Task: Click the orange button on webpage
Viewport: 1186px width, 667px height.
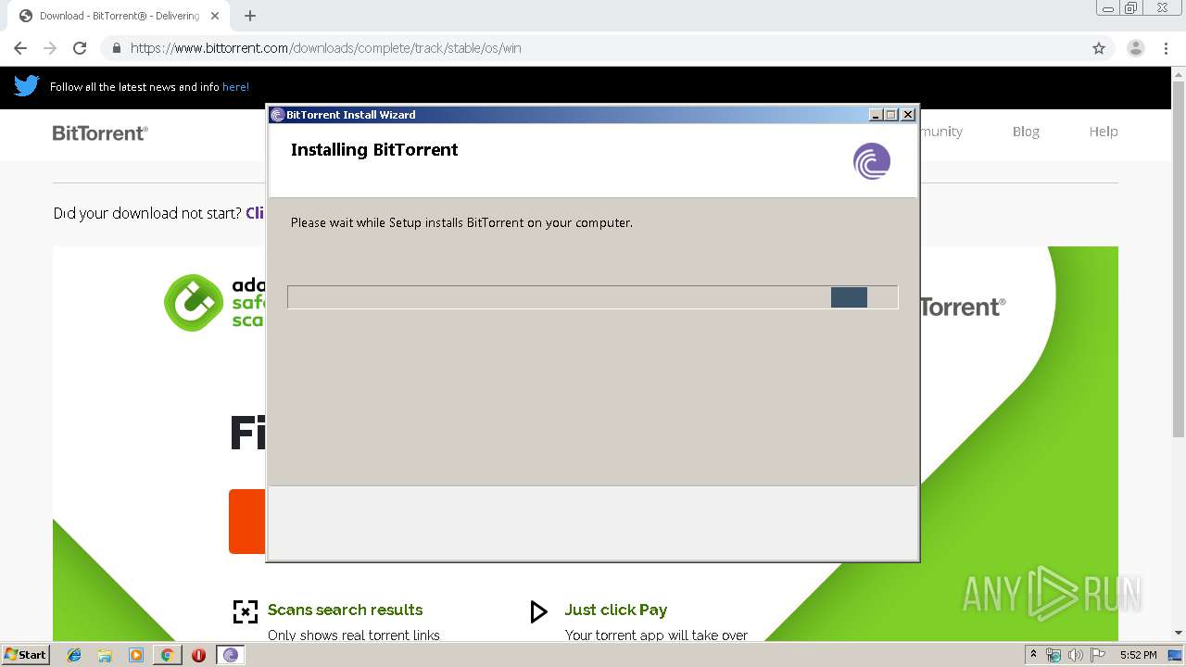Action: (x=247, y=522)
